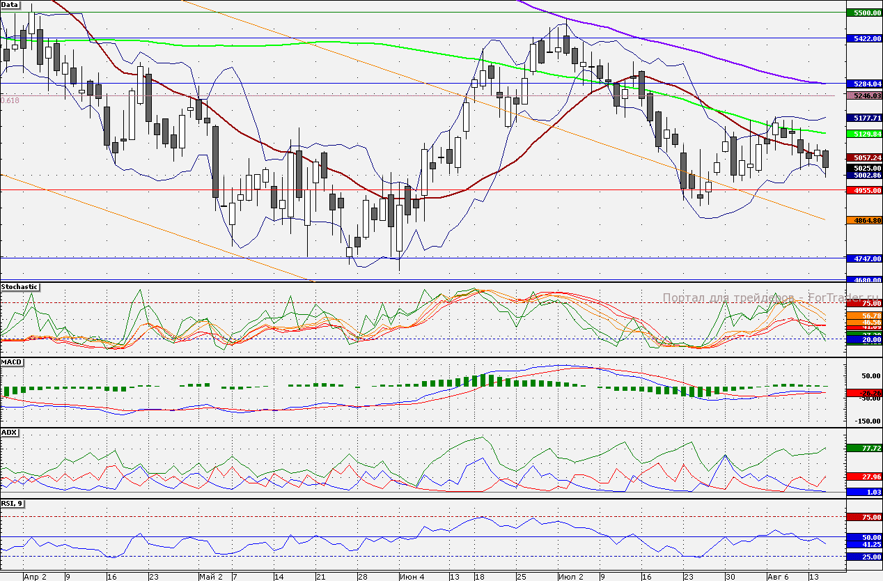Click the 0.618 Fibonacci level label
Viewport: 883px width, 581px height.
(10, 101)
